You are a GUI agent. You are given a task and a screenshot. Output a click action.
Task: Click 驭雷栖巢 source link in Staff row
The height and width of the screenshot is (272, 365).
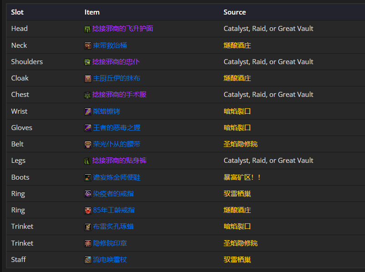237,260
